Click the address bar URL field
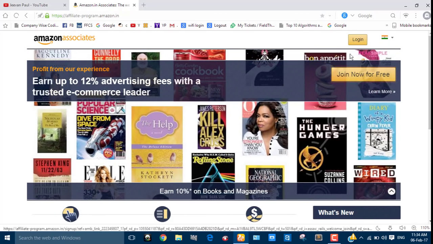This screenshot has height=244, width=433. click(183, 16)
